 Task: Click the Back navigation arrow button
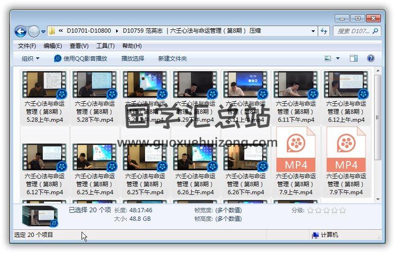[20, 31]
